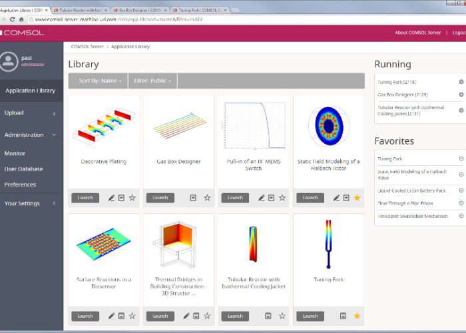The image size is (466, 333).
Task: Open Application Library in sidebar
Action: (31, 91)
